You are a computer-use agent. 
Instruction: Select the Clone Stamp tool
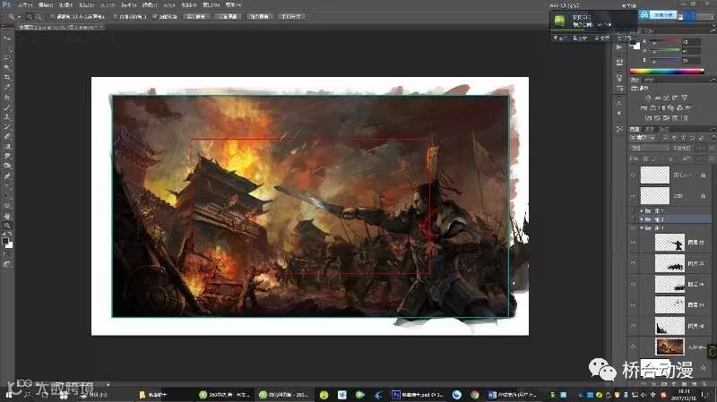coord(7,117)
